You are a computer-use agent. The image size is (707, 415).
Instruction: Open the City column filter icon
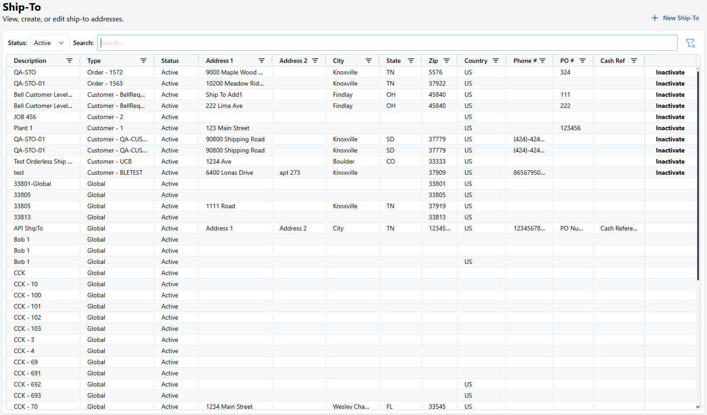click(369, 61)
